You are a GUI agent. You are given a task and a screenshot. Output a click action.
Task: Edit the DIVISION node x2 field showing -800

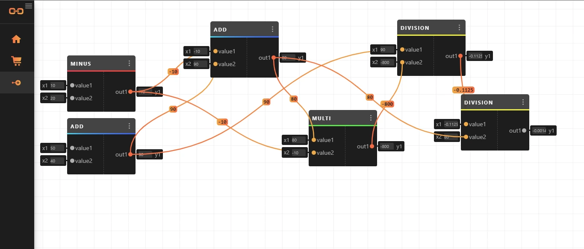pos(386,62)
